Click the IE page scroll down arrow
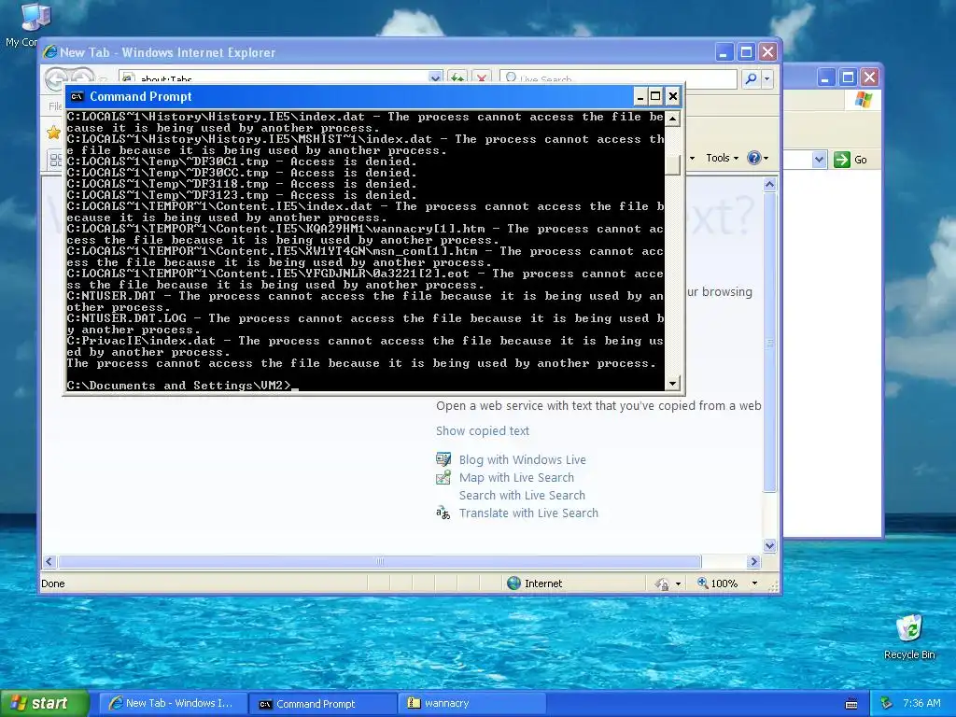Viewport: 956px width, 717px height. coord(769,545)
